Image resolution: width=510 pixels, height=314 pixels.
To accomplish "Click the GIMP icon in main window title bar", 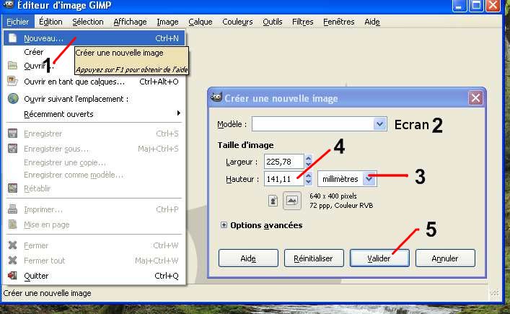I will [x=9, y=4].
